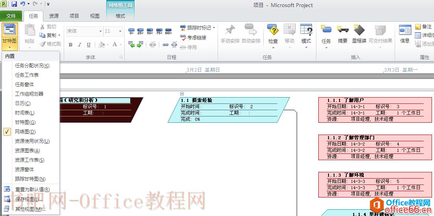
Task: Click the font color A button
Action: (115, 44)
